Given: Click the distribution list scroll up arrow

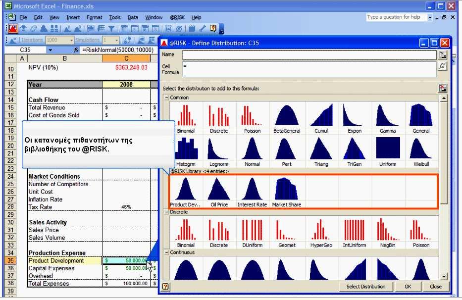Looking at the screenshot, I should tap(444, 98).
